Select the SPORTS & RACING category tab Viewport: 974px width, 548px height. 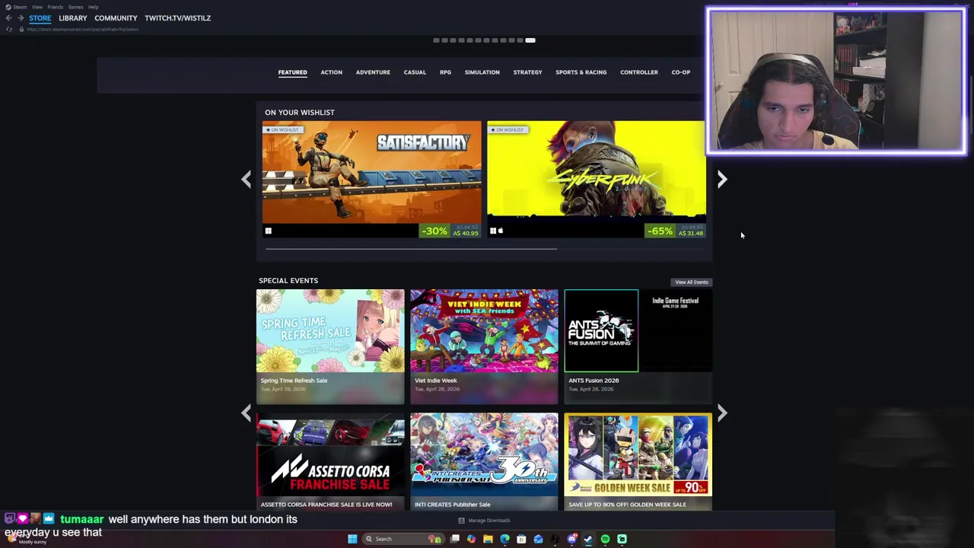point(581,72)
